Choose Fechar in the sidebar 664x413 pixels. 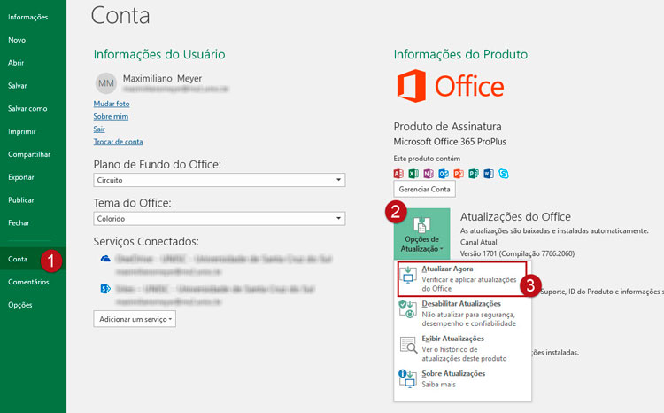[x=19, y=223]
